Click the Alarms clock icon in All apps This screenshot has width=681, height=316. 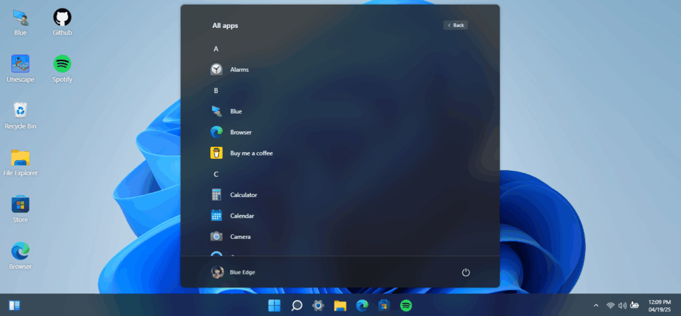coord(216,69)
